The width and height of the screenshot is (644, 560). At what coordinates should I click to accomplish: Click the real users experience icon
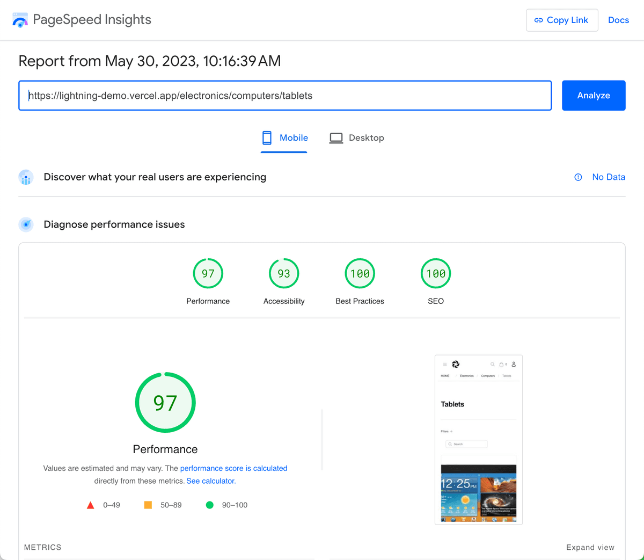(26, 177)
